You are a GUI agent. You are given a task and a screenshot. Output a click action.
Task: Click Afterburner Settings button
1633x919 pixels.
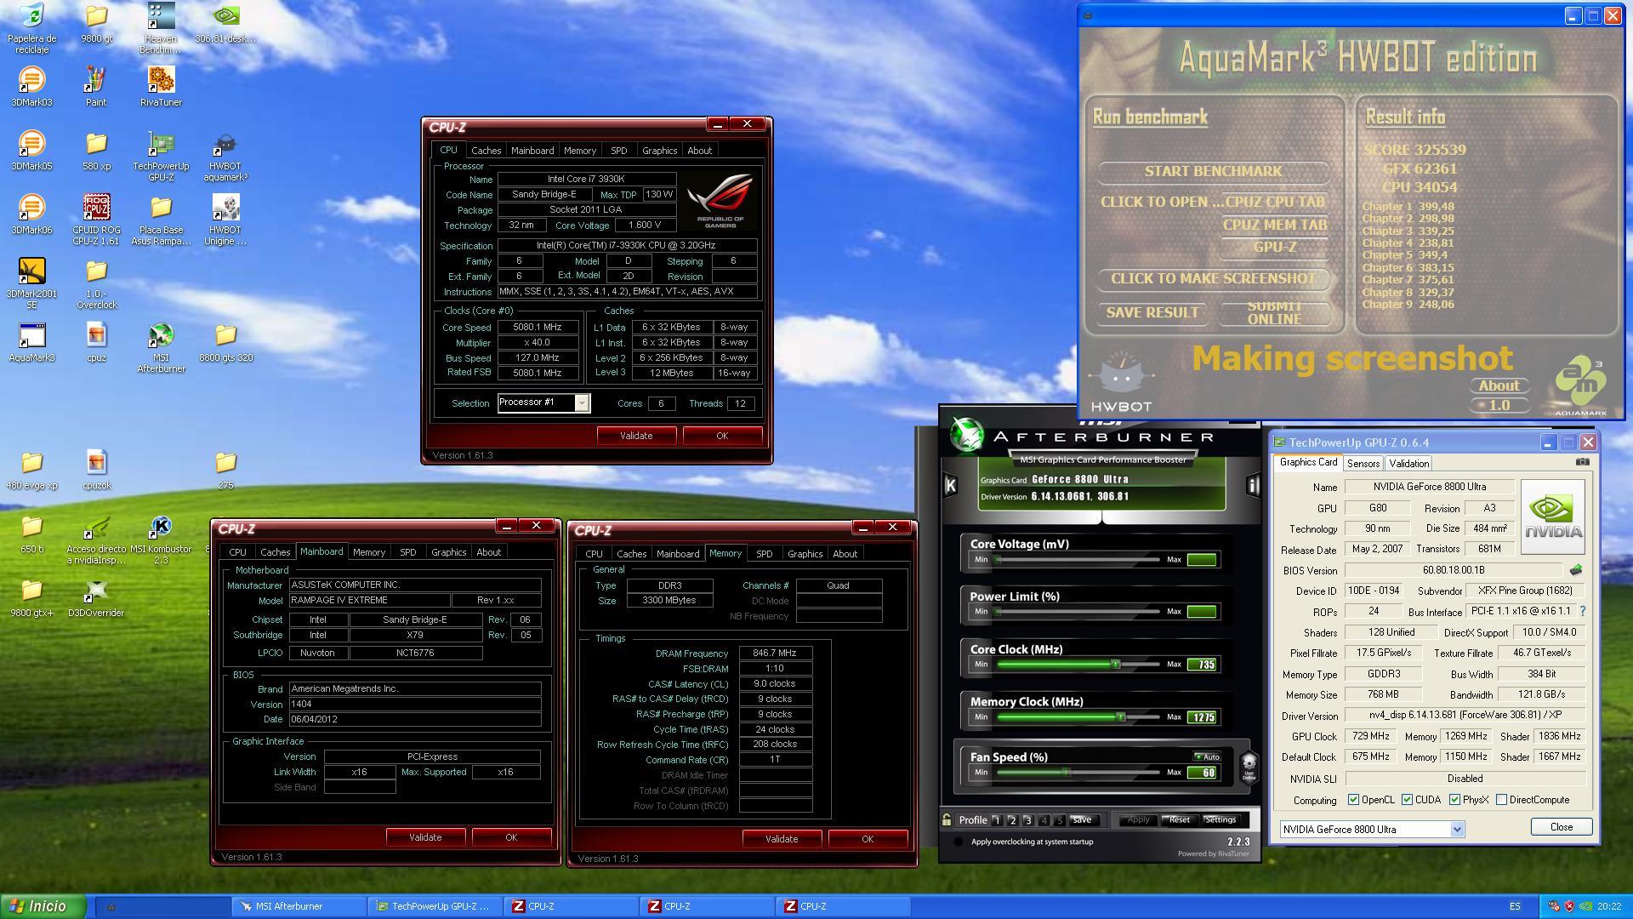point(1220,820)
